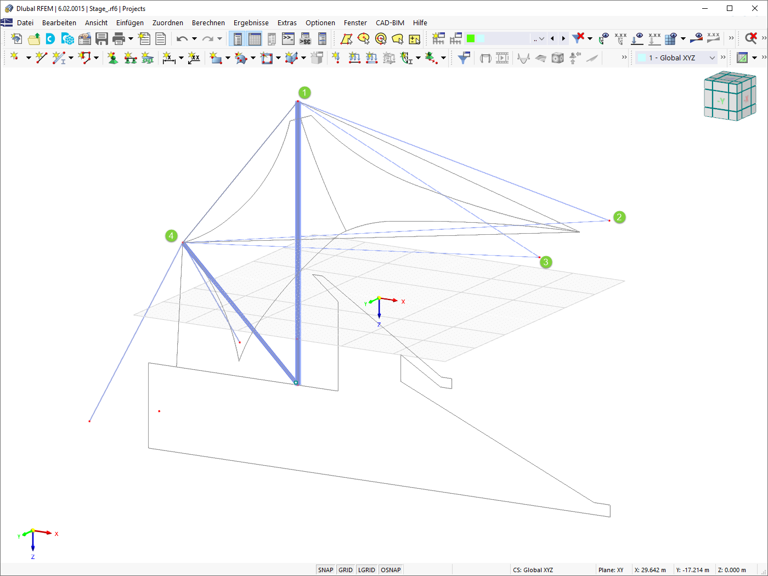Open the Bearbeiten menu
768x576 pixels.
click(59, 22)
